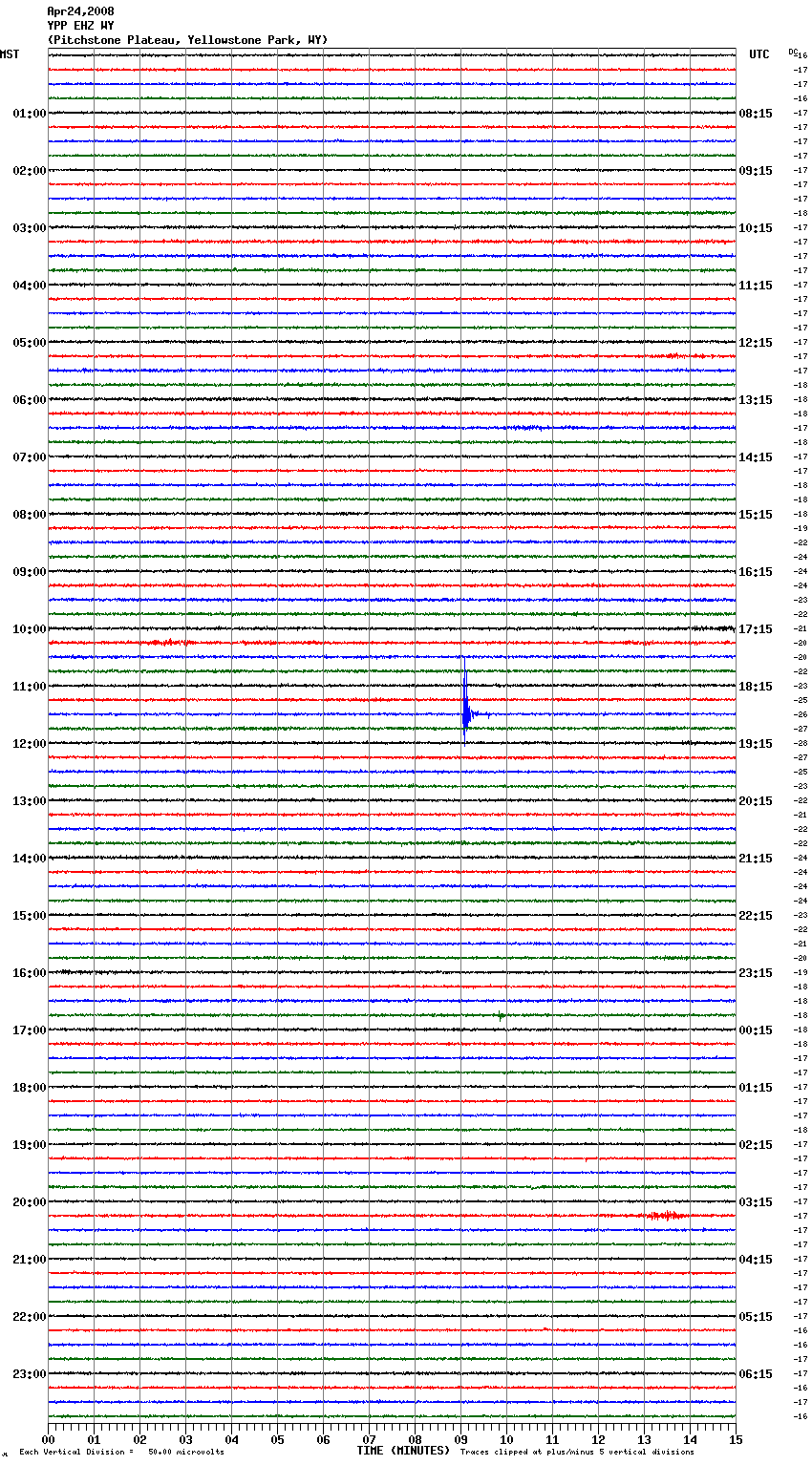This screenshot has width=812, height=1465.
Task: Click the 09 minute tick label
Action: tap(461, 1439)
